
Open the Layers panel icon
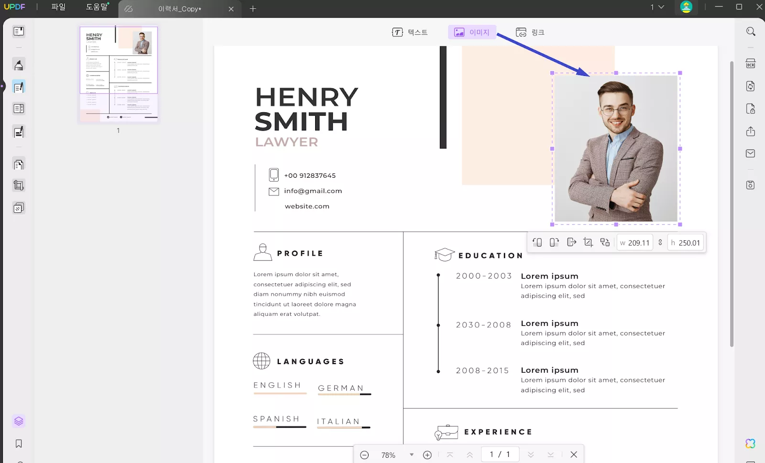(19, 421)
